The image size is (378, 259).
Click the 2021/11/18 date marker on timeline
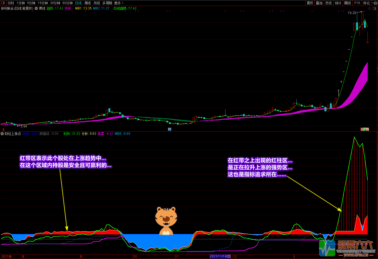coord(220,256)
